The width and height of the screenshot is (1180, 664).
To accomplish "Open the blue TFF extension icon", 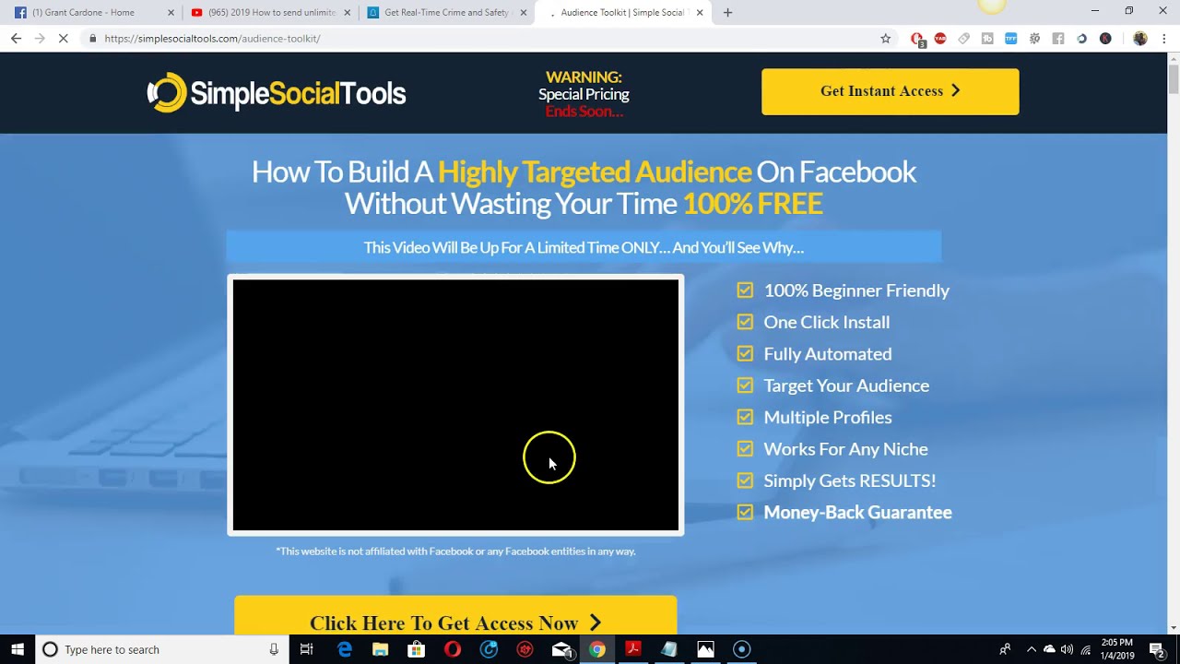I will click(1011, 39).
